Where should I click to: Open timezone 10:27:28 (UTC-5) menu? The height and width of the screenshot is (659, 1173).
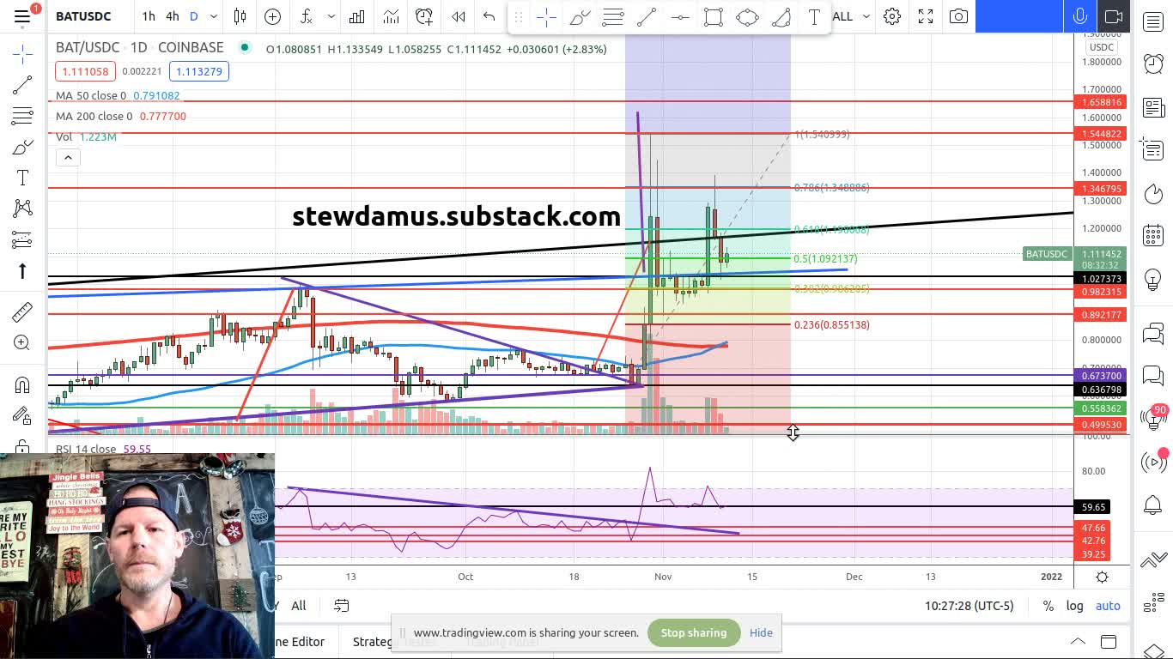(969, 606)
